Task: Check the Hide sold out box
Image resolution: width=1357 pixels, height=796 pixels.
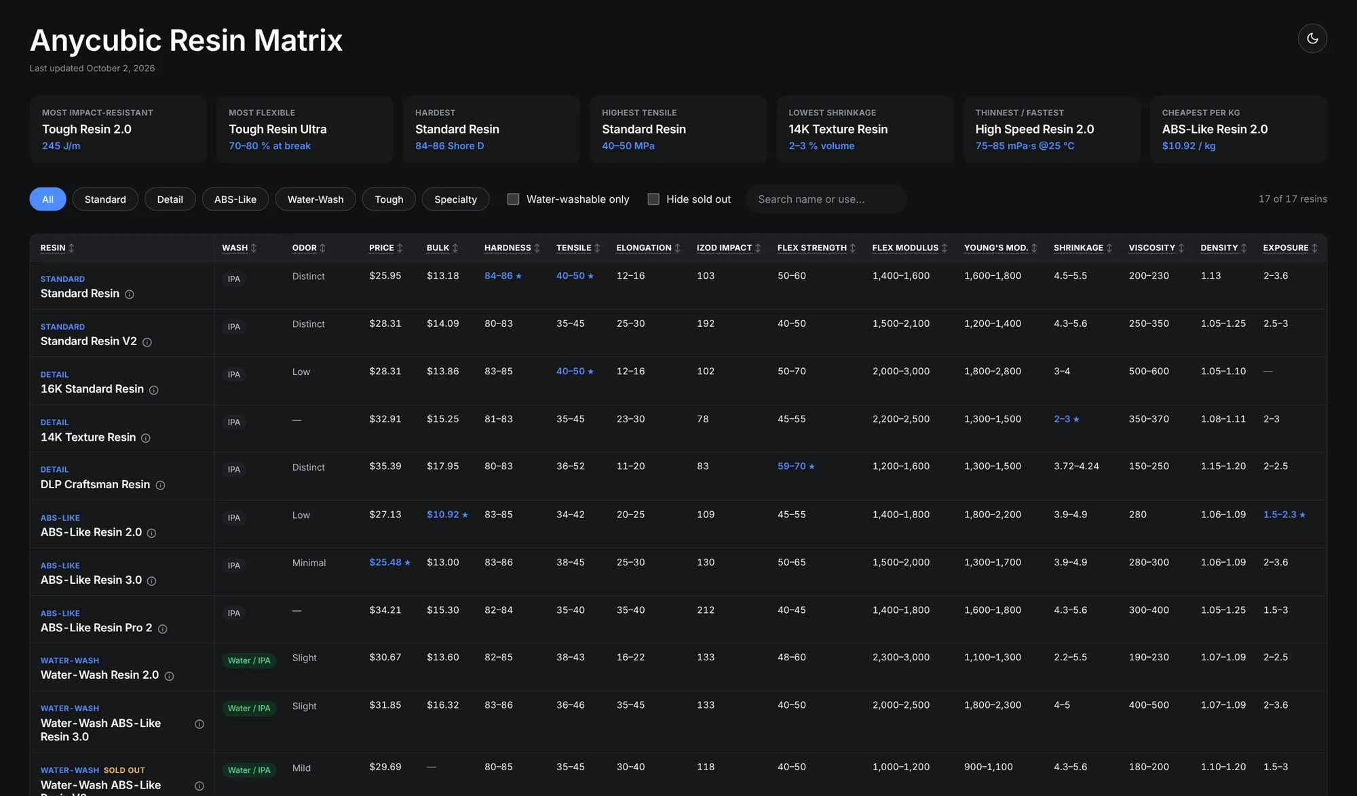Action: pyautogui.click(x=653, y=199)
